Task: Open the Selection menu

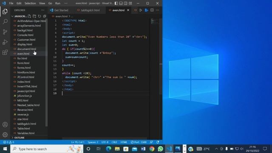Action: [x=30, y=3]
